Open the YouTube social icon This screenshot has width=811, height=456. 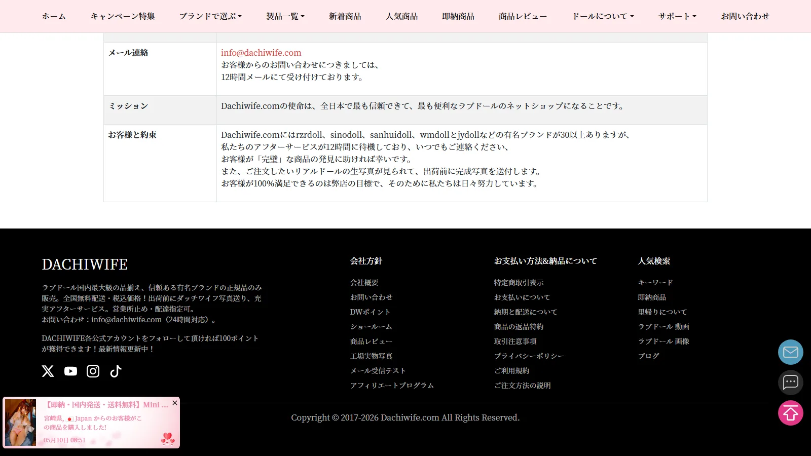click(x=70, y=371)
